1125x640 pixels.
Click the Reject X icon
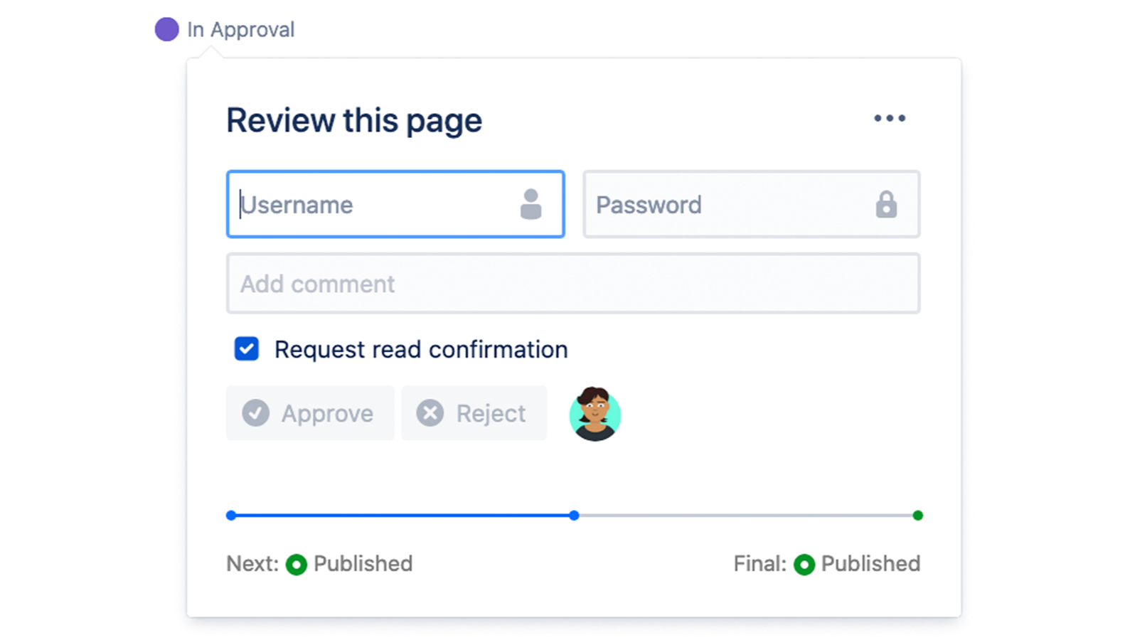point(430,413)
